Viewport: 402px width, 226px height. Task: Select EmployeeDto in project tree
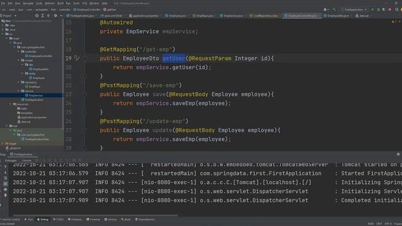tap(39, 69)
